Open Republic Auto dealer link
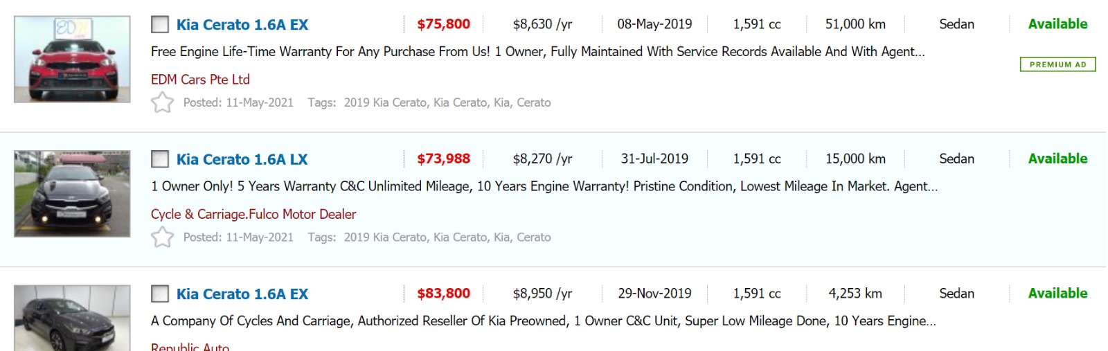 point(190,346)
